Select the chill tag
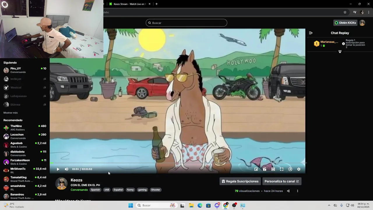373x210 pixels. (x=107, y=190)
